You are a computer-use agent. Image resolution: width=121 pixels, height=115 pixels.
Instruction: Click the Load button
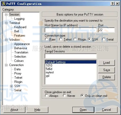[x=106, y=63]
